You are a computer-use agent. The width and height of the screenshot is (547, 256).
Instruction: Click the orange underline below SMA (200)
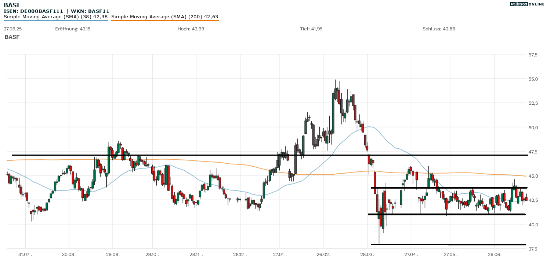point(164,21)
